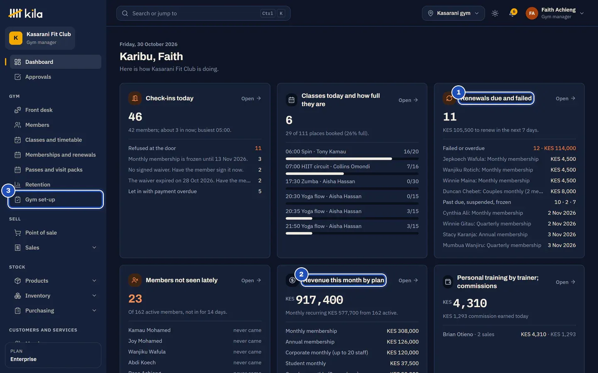Viewport: 598px width, 373px height.
Task: Open Passes and visit packs page
Action: click(56, 170)
